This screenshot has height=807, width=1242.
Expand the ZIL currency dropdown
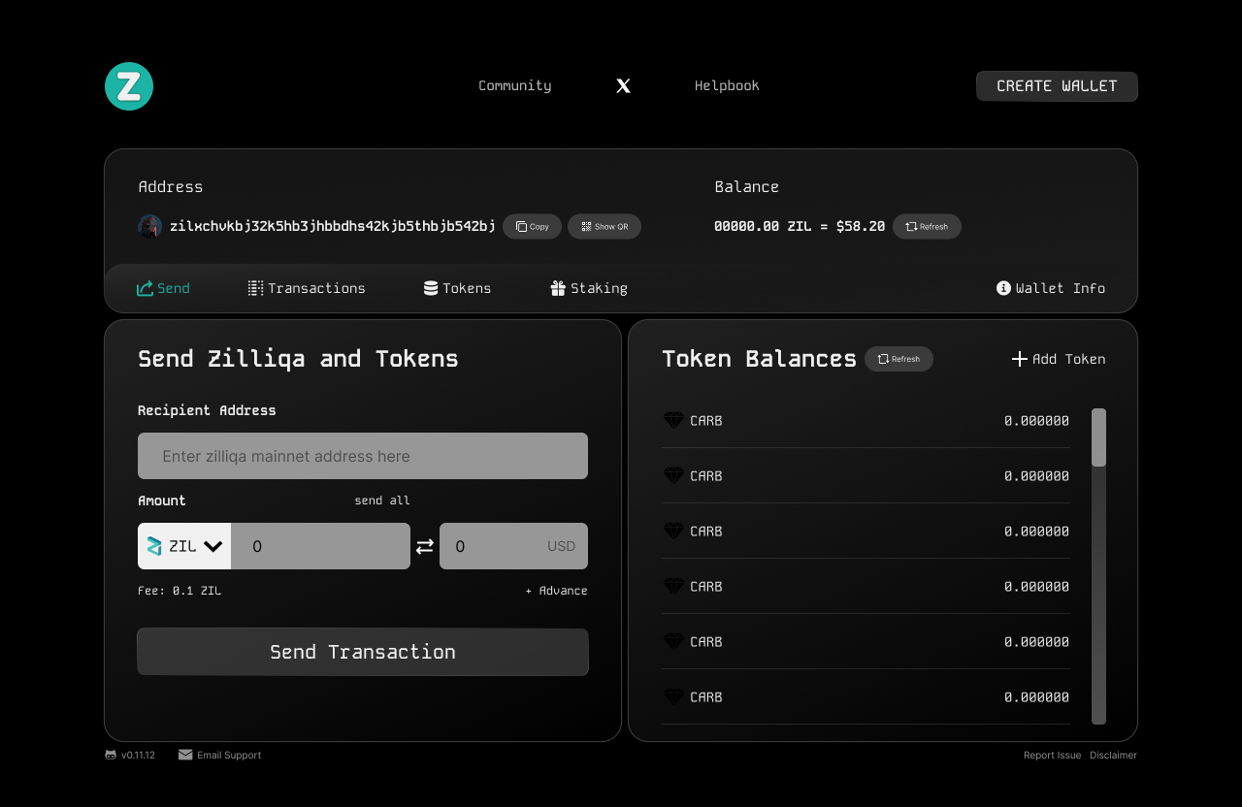pos(184,546)
